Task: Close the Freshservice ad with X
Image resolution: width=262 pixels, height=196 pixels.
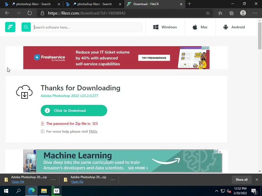Action: [208, 48]
